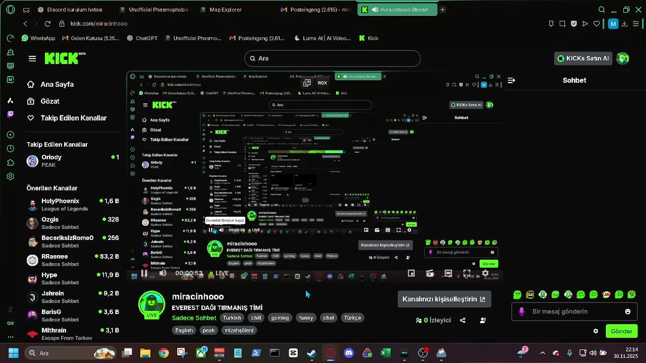Reload the kick.com page

click(47, 24)
